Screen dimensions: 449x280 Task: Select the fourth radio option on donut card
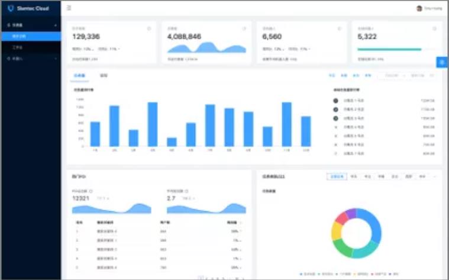pyautogui.click(x=381, y=177)
